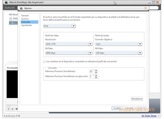Open the Resolución 1024 x 576 dropdown
164x119 pixels.
[90, 44]
